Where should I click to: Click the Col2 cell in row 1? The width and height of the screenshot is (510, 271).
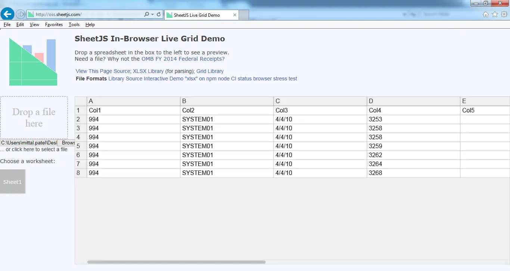pos(227,111)
